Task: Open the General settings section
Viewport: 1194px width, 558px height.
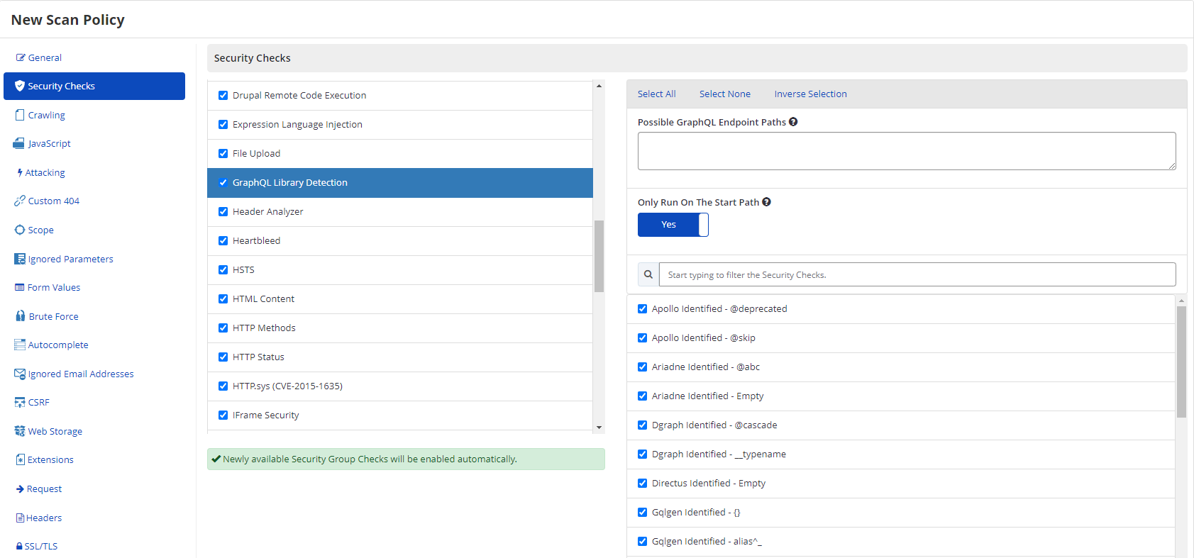Action: pos(45,58)
